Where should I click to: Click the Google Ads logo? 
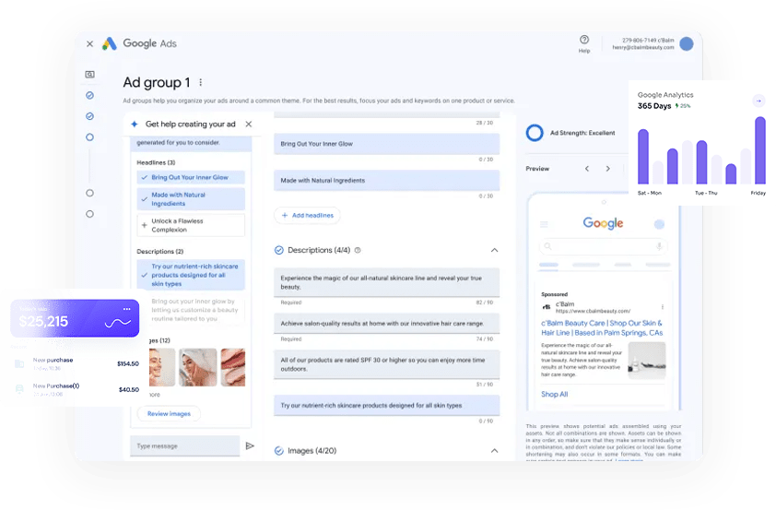pyautogui.click(x=110, y=43)
